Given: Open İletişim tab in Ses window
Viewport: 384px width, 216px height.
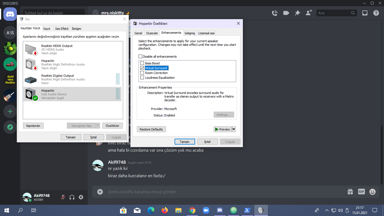Looking at the screenshot, I should [76, 29].
